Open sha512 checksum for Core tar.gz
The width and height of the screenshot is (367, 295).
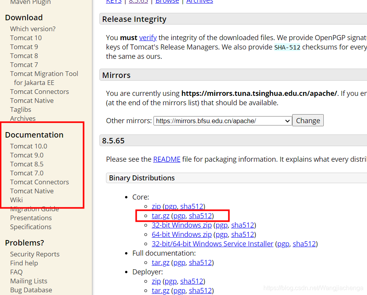[200, 216]
